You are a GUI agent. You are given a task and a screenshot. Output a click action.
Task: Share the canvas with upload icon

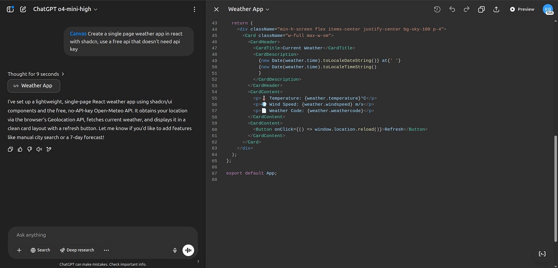(x=496, y=9)
